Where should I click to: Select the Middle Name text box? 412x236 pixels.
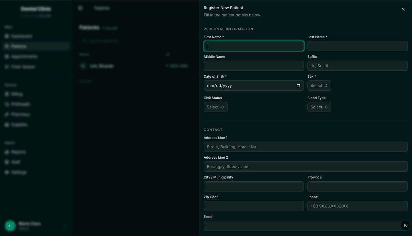pyautogui.click(x=254, y=66)
